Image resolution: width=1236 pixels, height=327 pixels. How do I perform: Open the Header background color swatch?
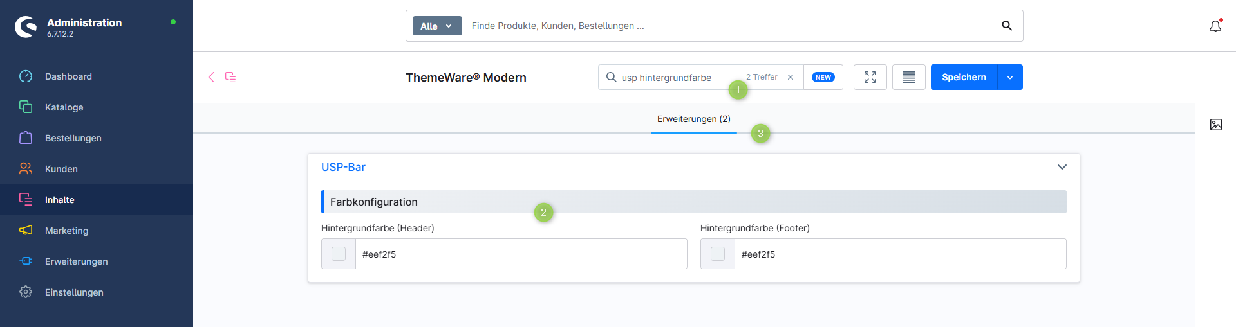[x=339, y=254]
